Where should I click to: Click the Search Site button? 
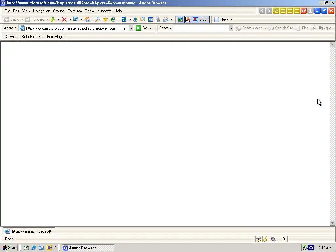(x=281, y=28)
